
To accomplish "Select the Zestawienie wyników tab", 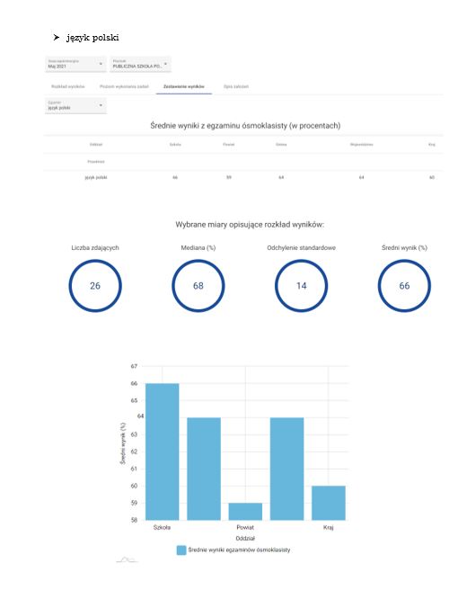I will tap(184, 86).
